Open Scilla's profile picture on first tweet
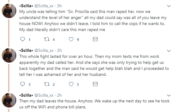The height and width of the screenshot is (112, 178). (x=9, y=11)
